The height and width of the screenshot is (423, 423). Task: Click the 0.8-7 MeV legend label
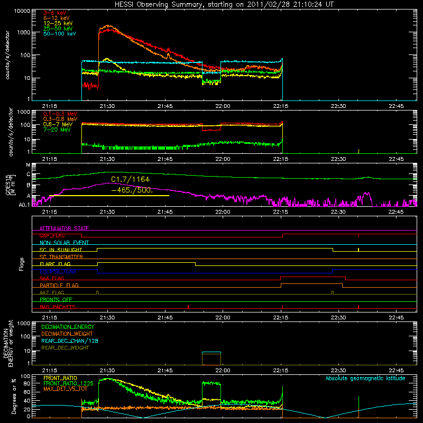(x=58, y=124)
